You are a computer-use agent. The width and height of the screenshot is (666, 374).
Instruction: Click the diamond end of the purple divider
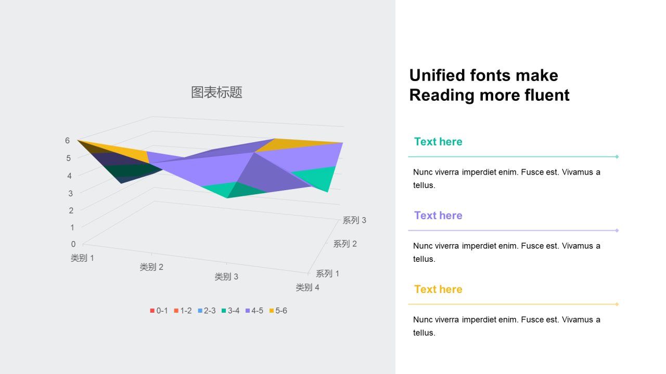(617, 230)
